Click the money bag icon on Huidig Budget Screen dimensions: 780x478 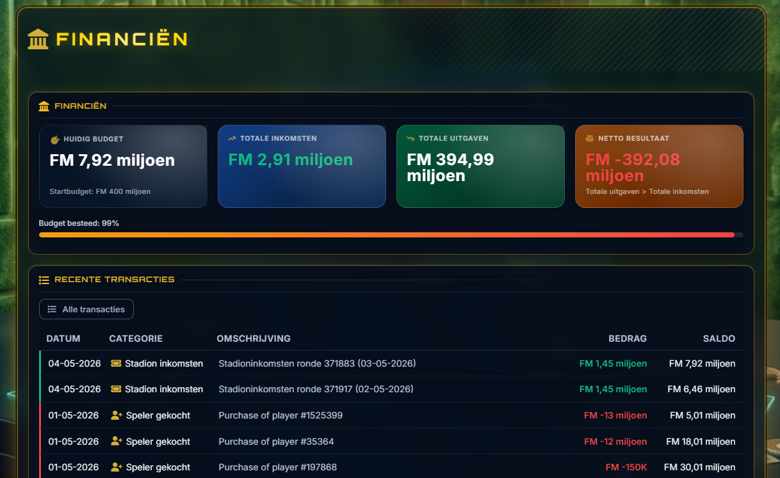(x=55, y=139)
